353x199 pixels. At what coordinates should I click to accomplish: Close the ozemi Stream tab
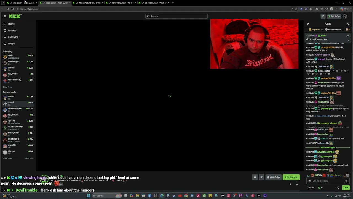(x=69, y=3)
